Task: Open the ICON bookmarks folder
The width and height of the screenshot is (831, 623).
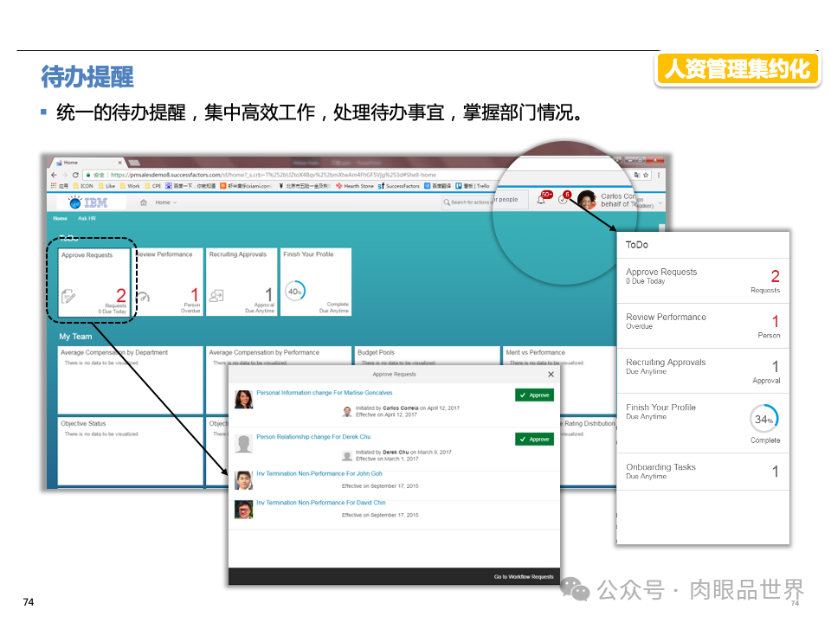Action: tap(83, 186)
